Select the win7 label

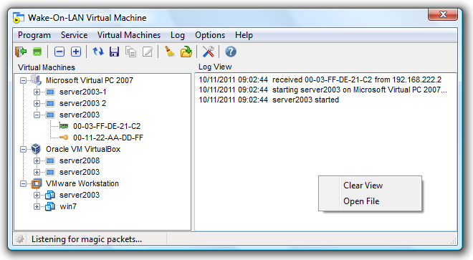tap(68, 206)
